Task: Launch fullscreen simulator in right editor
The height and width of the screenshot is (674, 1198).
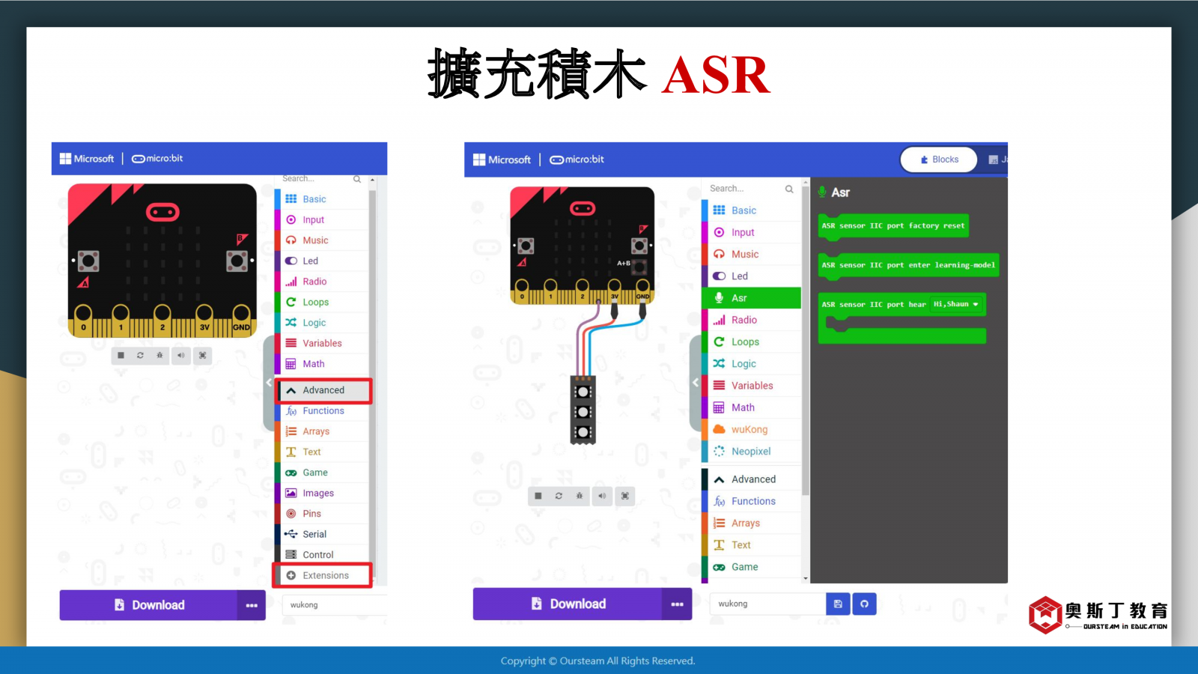Action: pyautogui.click(x=624, y=496)
